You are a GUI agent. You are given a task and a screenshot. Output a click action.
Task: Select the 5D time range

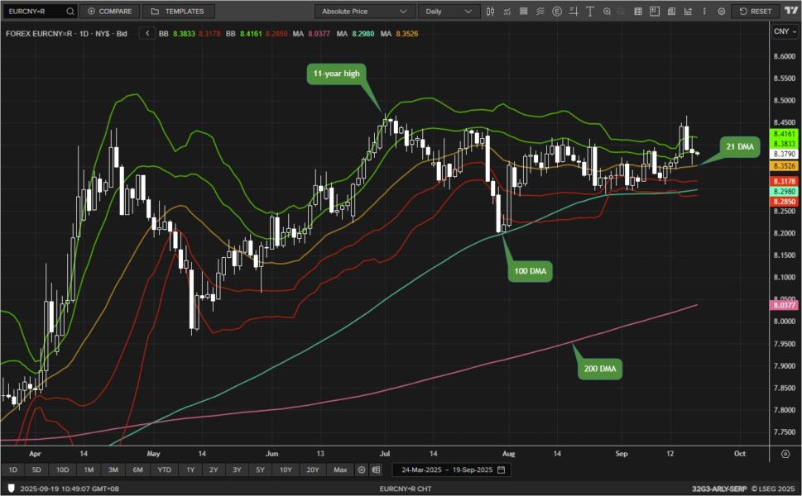click(x=36, y=470)
